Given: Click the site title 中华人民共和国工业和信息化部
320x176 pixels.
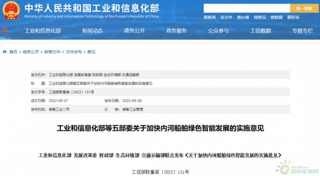Looking at the screenshot, I should click(92, 8).
